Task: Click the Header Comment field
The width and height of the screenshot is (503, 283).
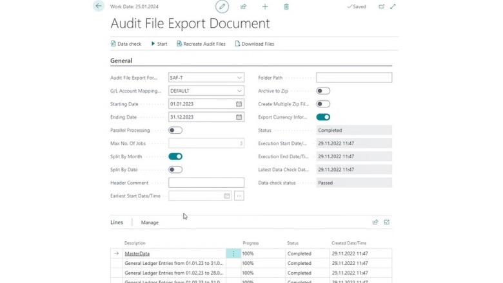Action: pyautogui.click(x=206, y=183)
